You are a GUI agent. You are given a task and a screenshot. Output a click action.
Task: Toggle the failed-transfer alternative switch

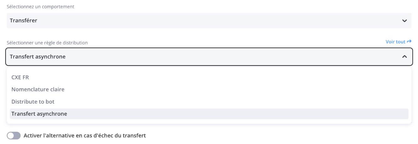(x=14, y=136)
